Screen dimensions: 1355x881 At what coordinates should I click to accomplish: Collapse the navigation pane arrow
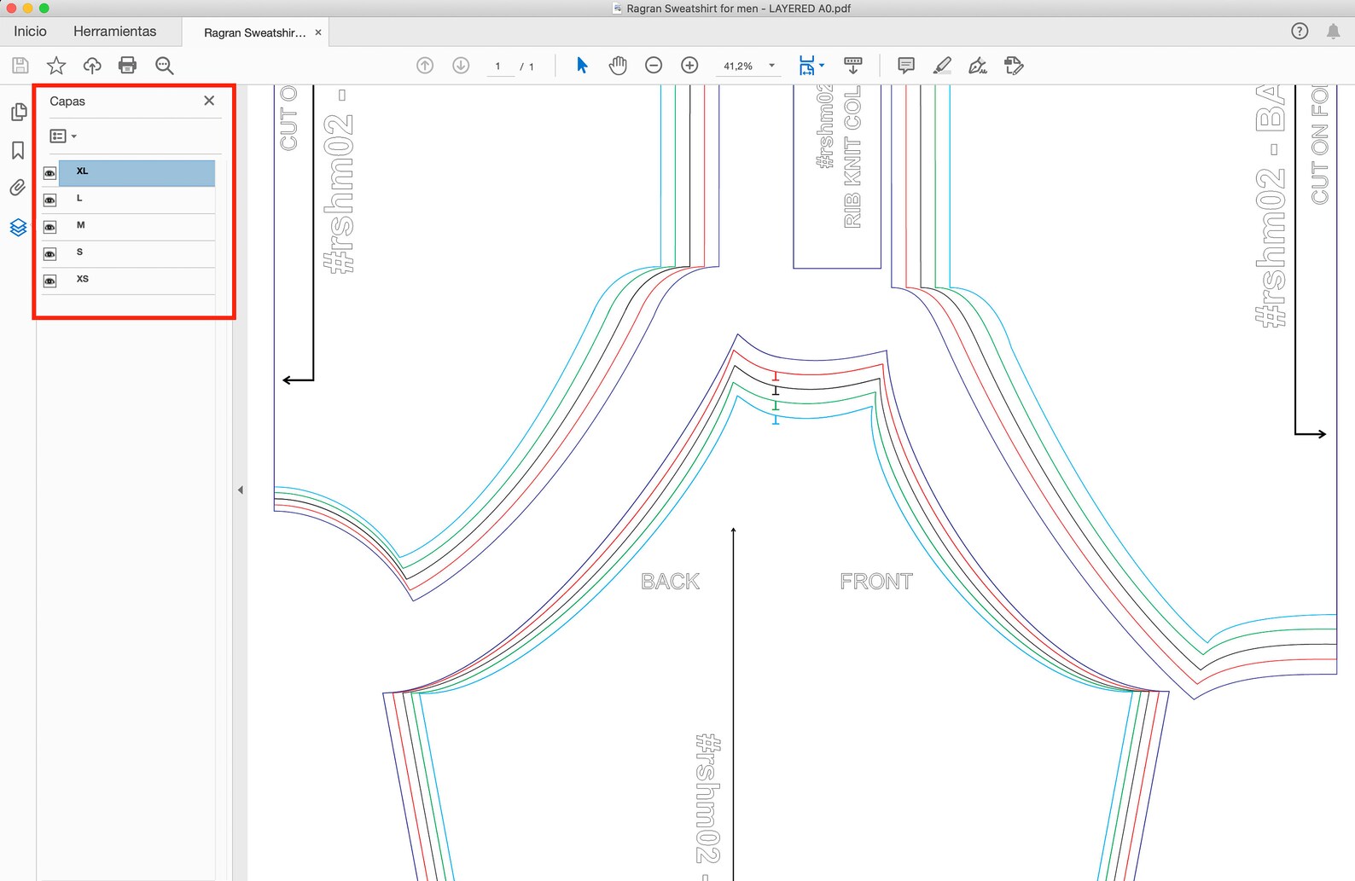coord(241,490)
